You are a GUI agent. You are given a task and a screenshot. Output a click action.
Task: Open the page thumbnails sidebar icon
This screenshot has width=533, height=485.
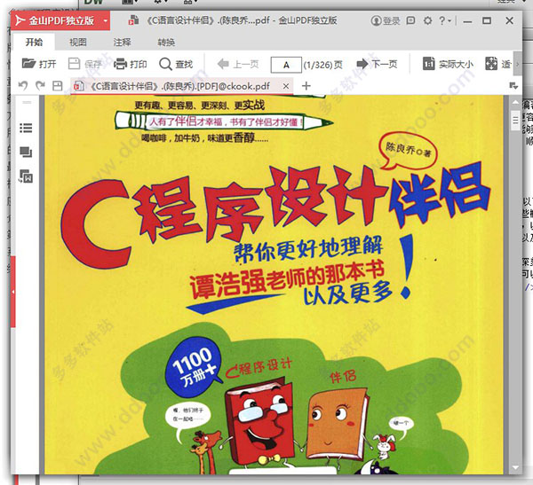click(x=26, y=152)
